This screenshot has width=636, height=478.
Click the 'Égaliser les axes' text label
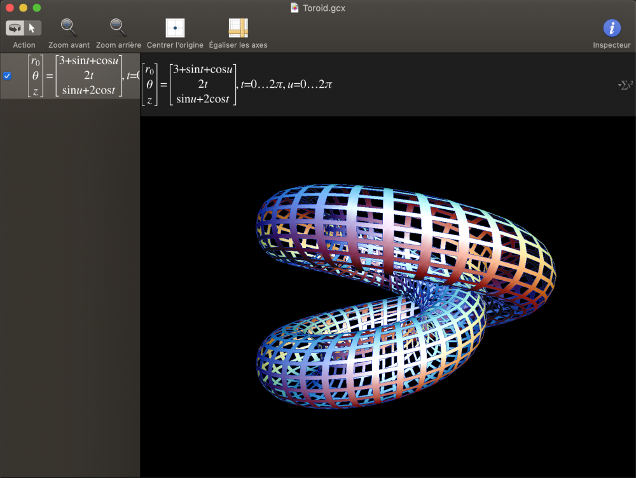click(238, 45)
